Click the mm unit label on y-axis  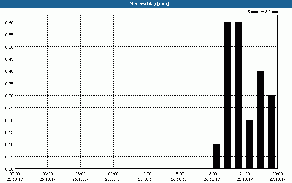pyautogui.click(x=11, y=17)
